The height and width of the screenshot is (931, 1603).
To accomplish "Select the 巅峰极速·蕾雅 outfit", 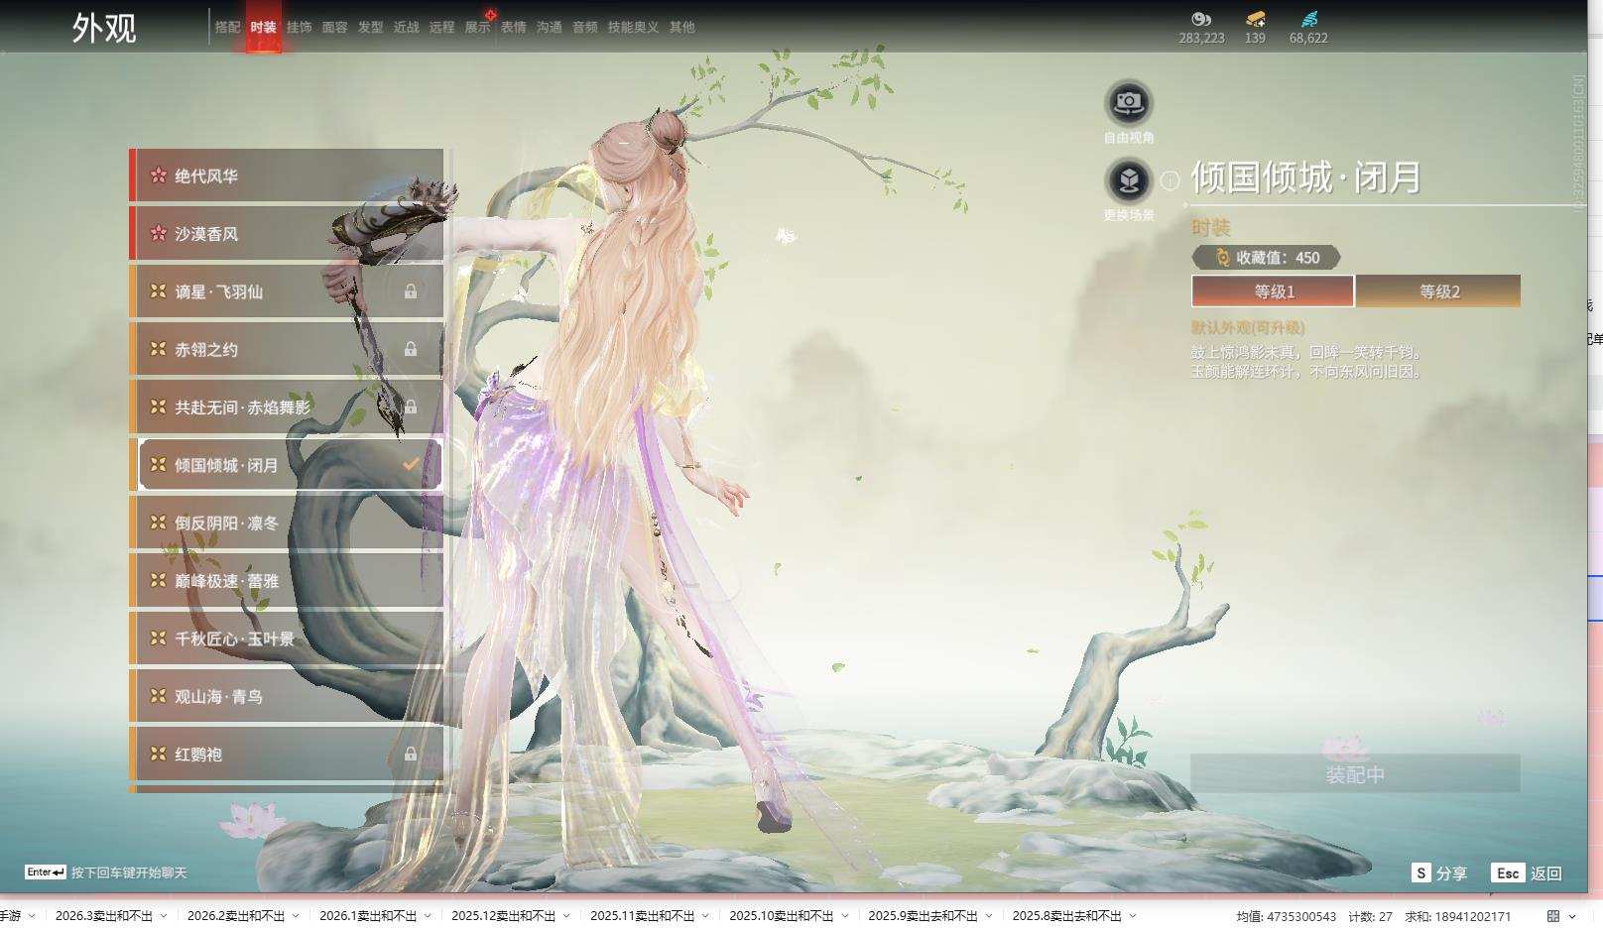I will 286,581.
